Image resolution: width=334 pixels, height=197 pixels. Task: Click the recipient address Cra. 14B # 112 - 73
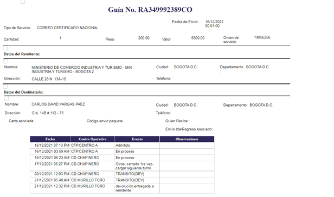point(48,113)
